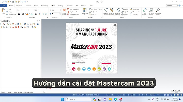Expand the Analyze Distance dropdown
This screenshot has height=102, width=183.
coord(114,14)
